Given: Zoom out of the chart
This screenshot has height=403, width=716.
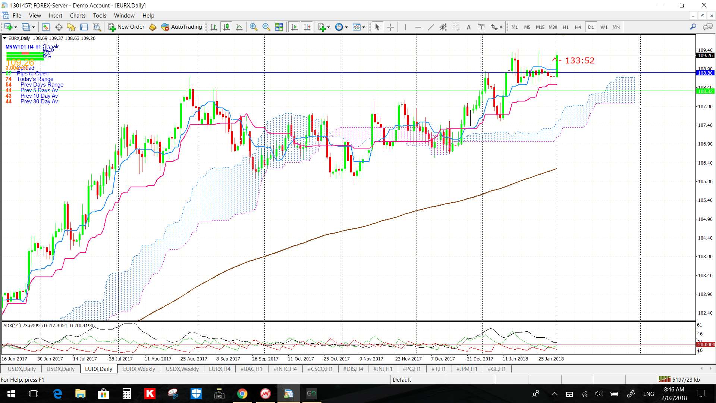Looking at the screenshot, I should [x=266, y=27].
